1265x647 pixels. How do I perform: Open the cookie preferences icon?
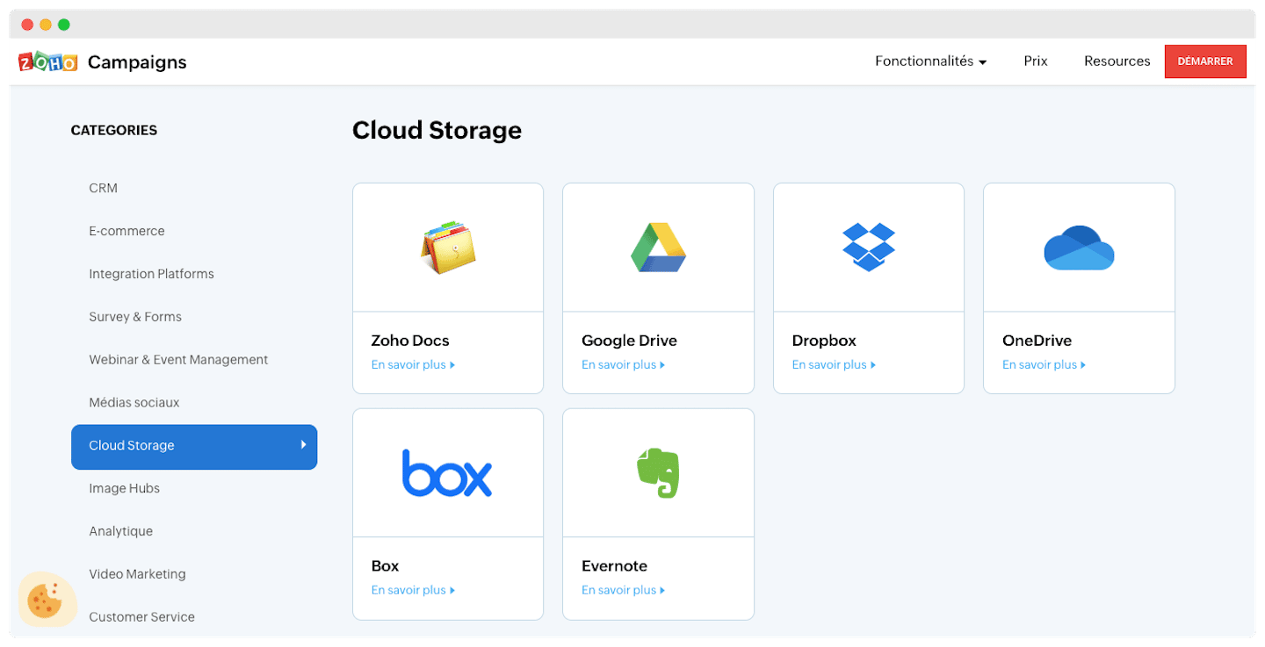click(x=46, y=600)
